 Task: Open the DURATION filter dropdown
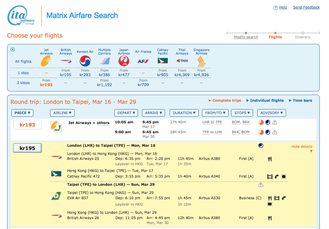point(184,113)
